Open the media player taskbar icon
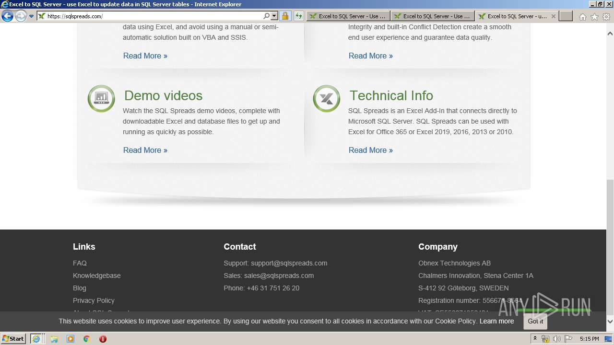 click(x=71, y=339)
